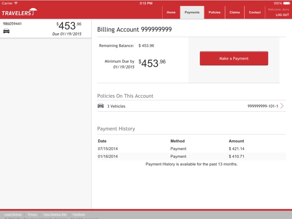
Task: Select the $453.96 amount in sidebar account
Action: pos(69,25)
